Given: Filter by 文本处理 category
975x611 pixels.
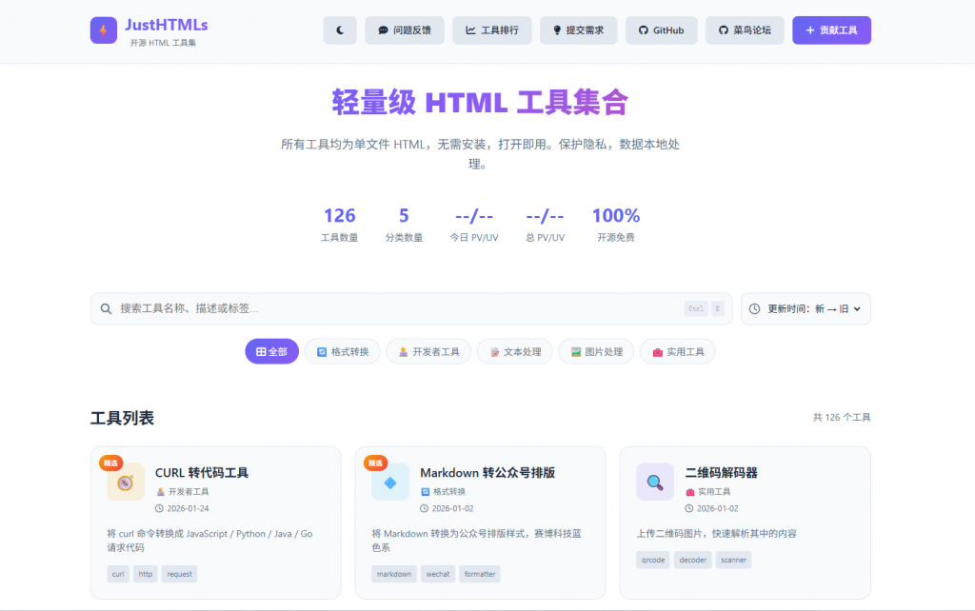Looking at the screenshot, I should pos(514,351).
